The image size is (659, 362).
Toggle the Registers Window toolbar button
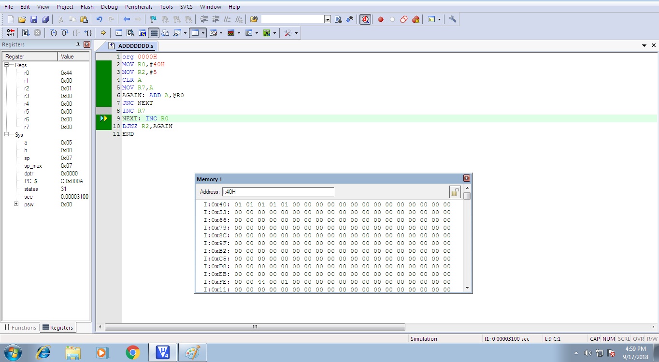(x=154, y=33)
